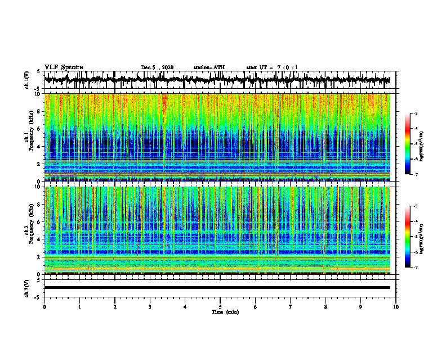The width and height of the screenshot is (446, 344).
Task: Click the 'station=ATH' label
Action: [209, 67]
